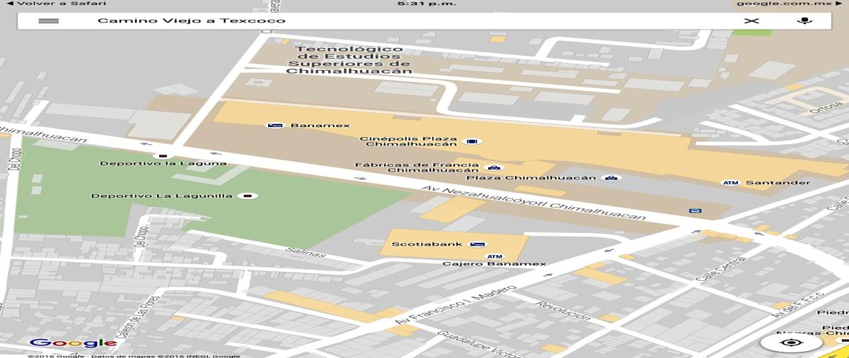
Task: Tap the Deportivo la Laguna pin
Action: click(163, 155)
